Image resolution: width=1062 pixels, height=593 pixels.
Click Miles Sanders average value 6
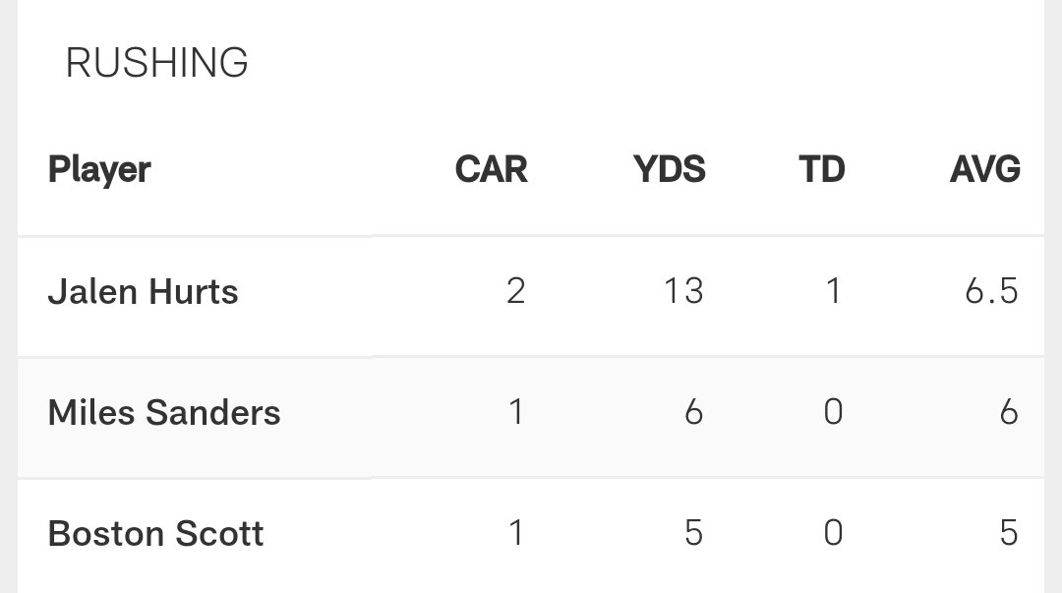pos(1009,412)
